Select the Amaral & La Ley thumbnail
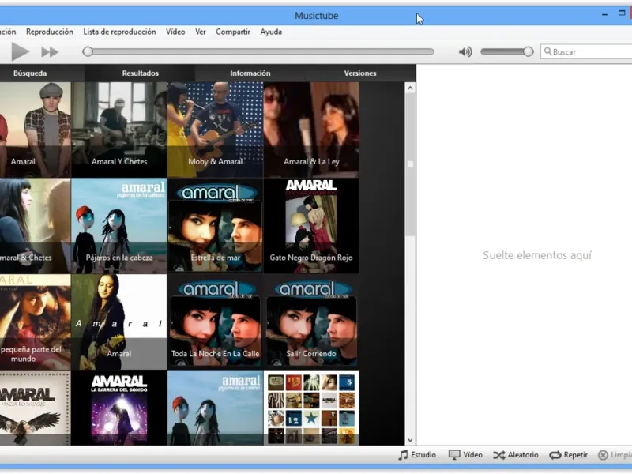 point(311,130)
